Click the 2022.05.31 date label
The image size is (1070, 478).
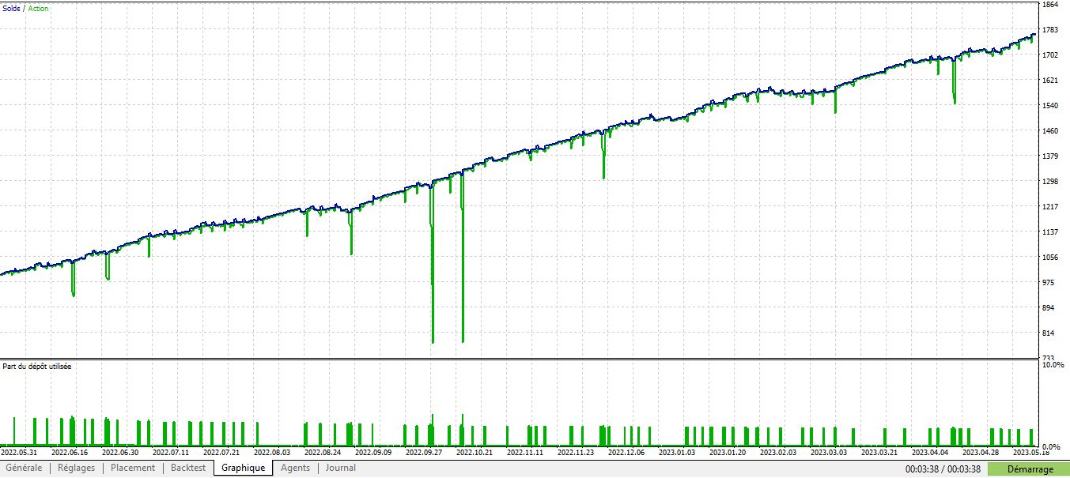tap(19, 454)
